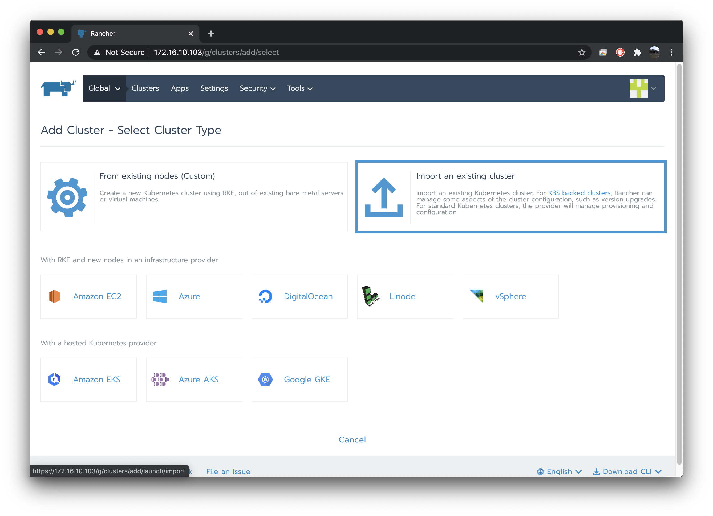The image size is (713, 516).
Task: Click the Rancher cow logo
Action: click(x=58, y=88)
